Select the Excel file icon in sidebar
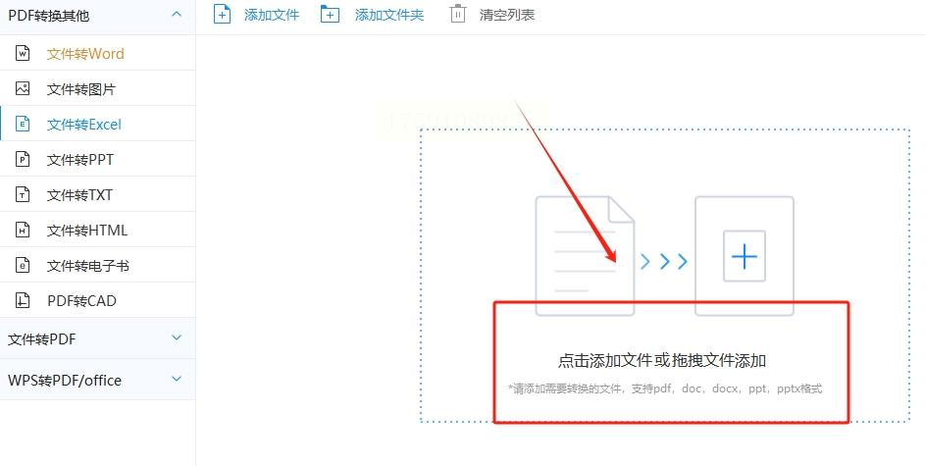 (x=23, y=125)
